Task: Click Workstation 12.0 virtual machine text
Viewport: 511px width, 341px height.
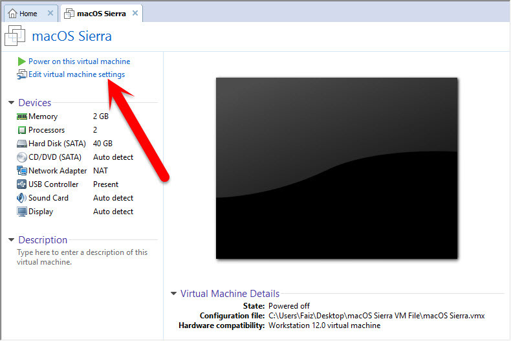Action: (324, 325)
